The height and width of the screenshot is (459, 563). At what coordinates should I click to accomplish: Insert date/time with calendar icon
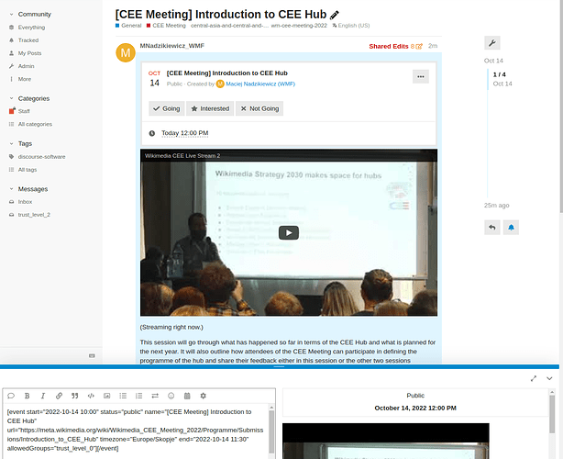(x=187, y=396)
